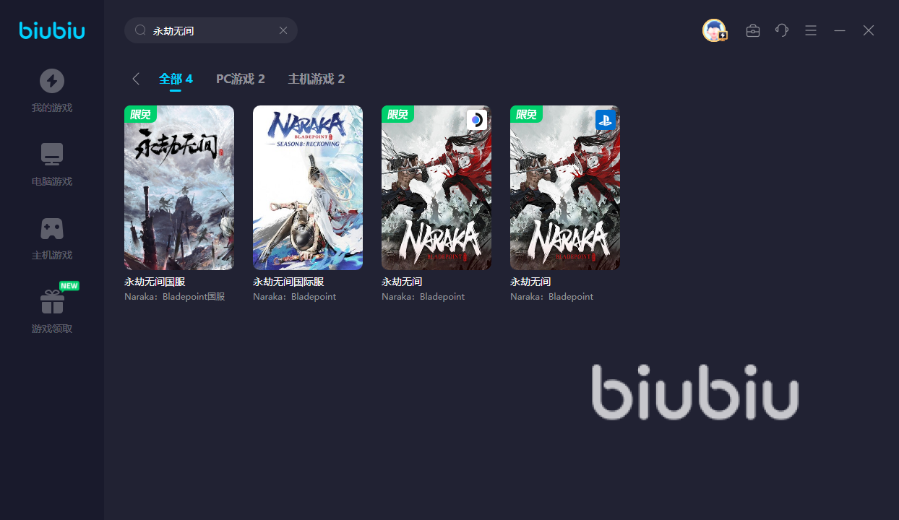Select the Naraka cover with PlayStation badge

click(x=565, y=188)
